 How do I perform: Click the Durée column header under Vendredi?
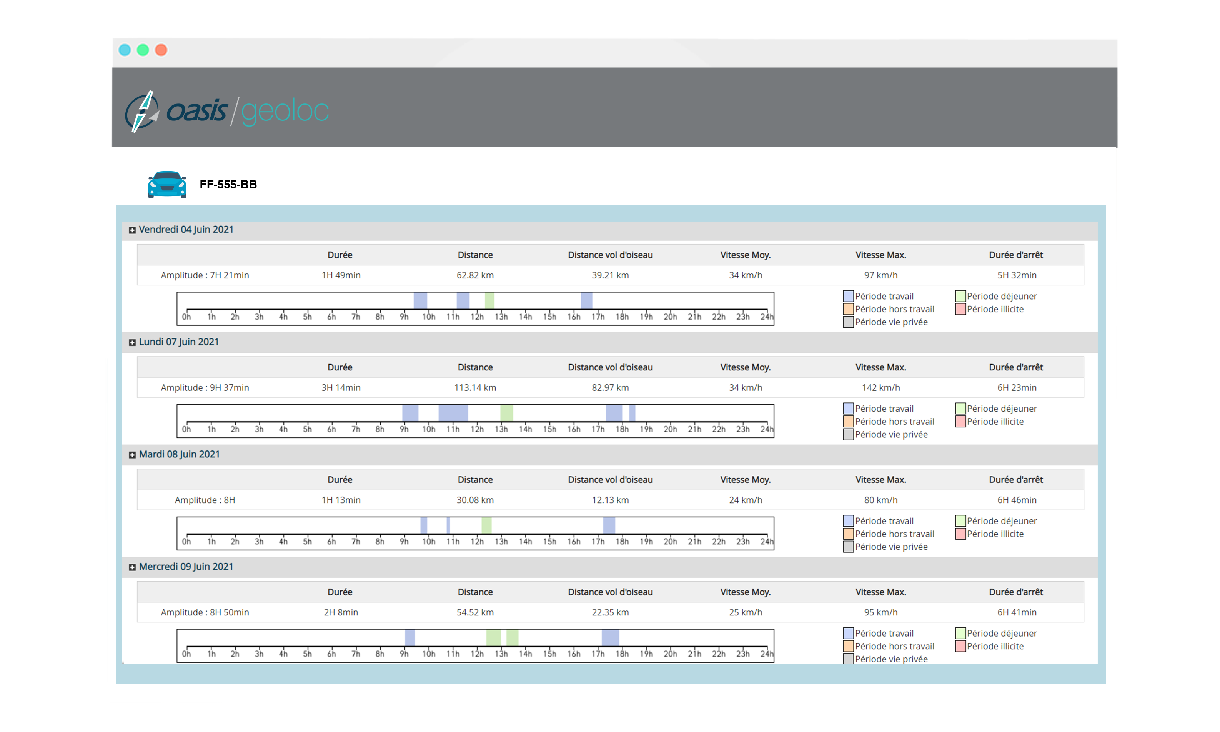[340, 255]
